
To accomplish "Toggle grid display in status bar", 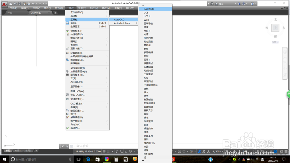I will (x=104, y=151).
